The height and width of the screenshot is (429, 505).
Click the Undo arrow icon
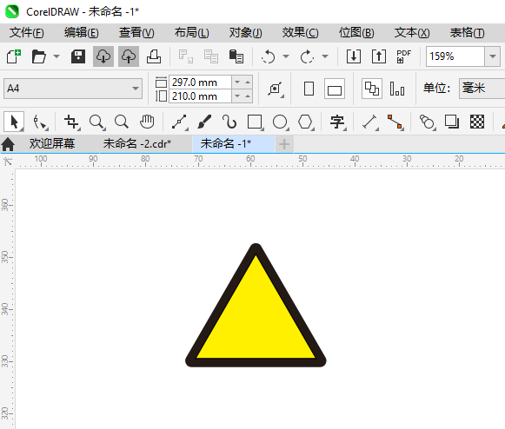[x=268, y=56]
